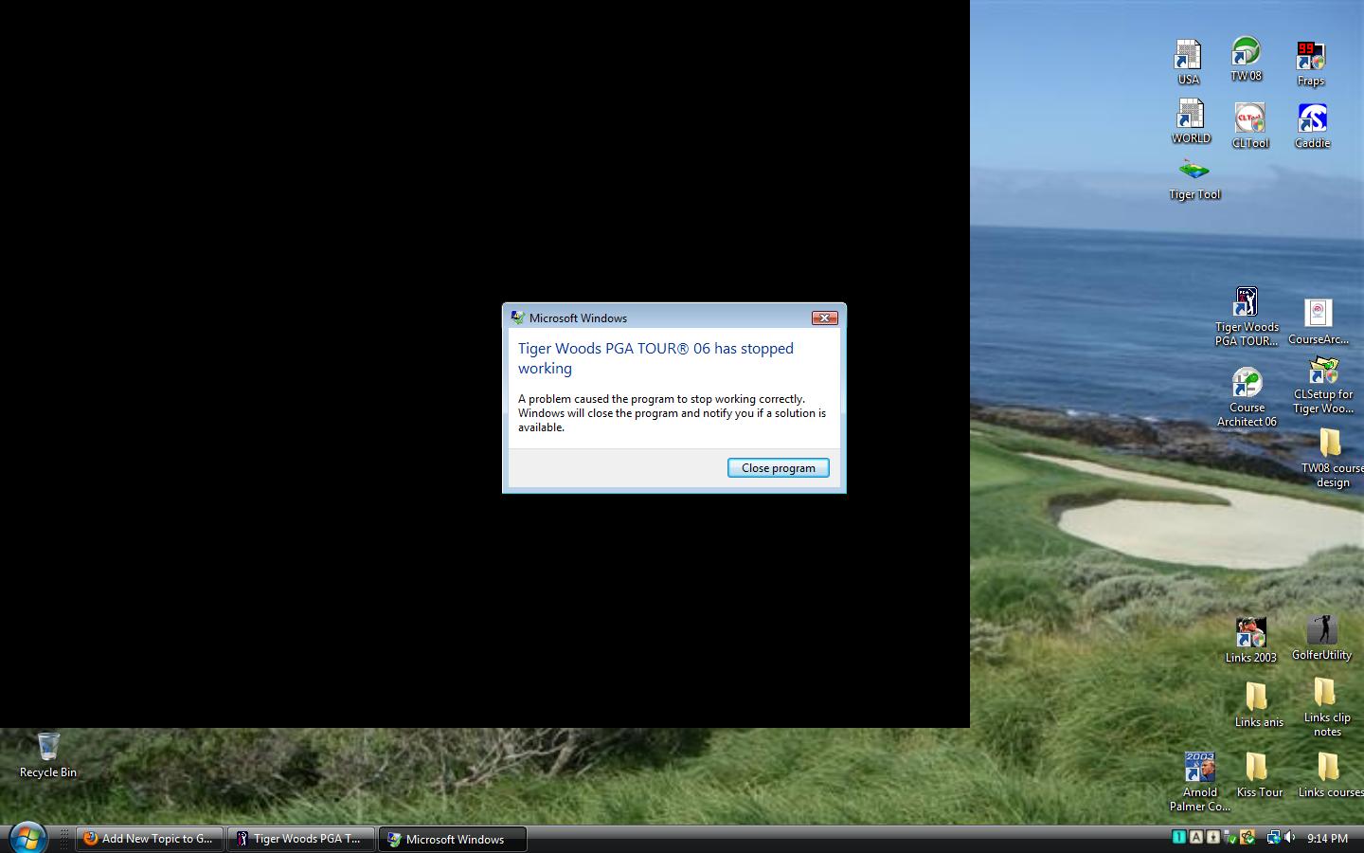The height and width of the screenshot is (853, 1364).
Task: Click the volume speaker tray icon
Action: [1290, 838]
